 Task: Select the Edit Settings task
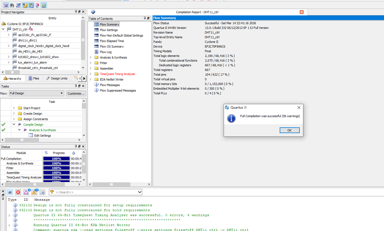pyautogui.click(x=43, y=136)
